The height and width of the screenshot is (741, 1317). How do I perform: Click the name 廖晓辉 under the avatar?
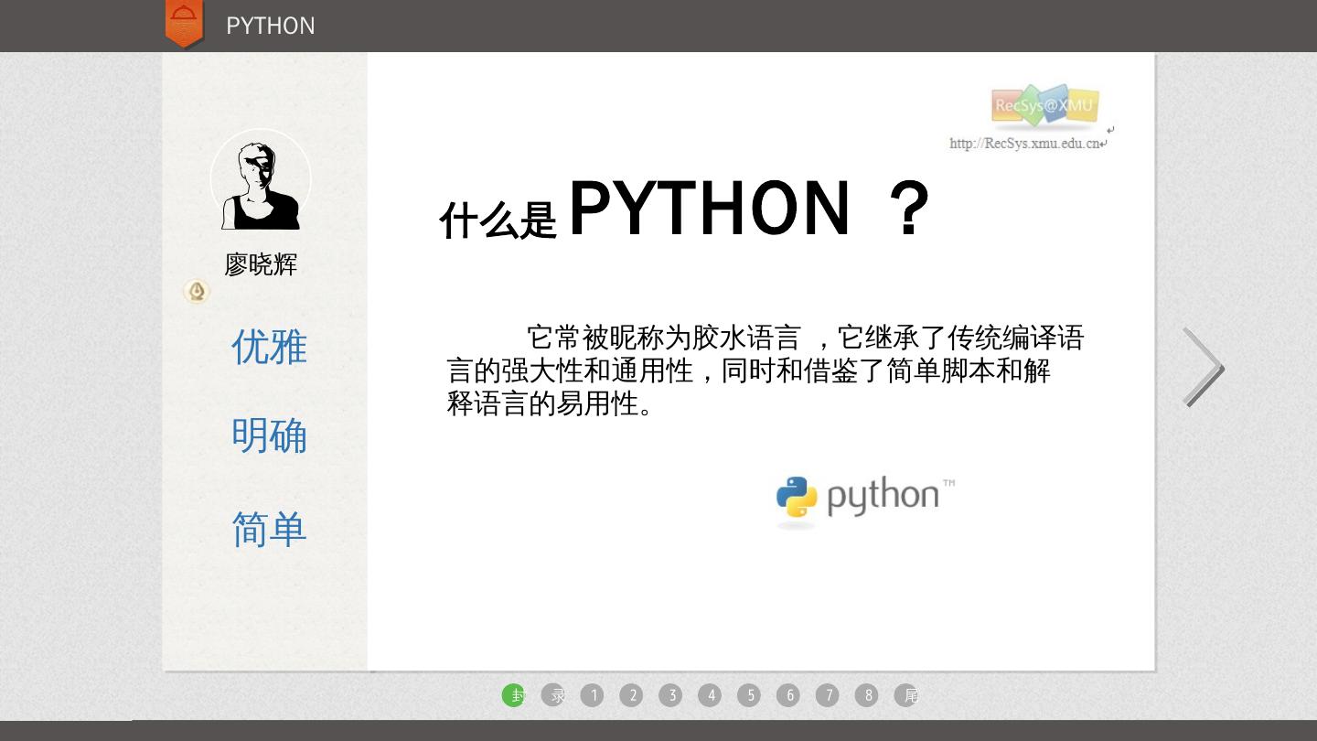point(261,265)
